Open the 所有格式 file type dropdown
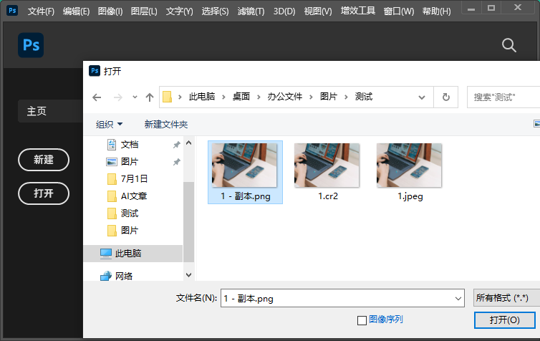The image size is (540, 341). (506, 298)
